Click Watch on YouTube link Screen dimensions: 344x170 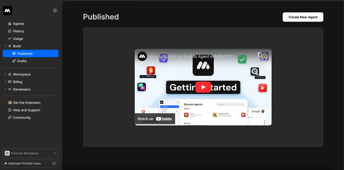155,119
